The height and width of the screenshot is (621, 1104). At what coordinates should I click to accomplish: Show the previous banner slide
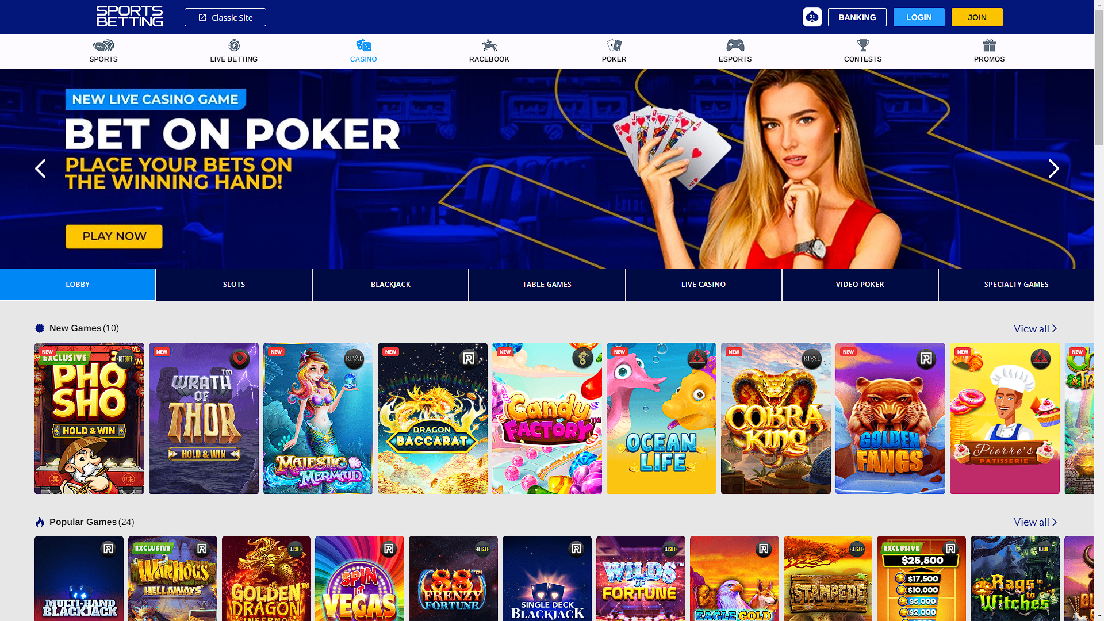click(40, 168)
